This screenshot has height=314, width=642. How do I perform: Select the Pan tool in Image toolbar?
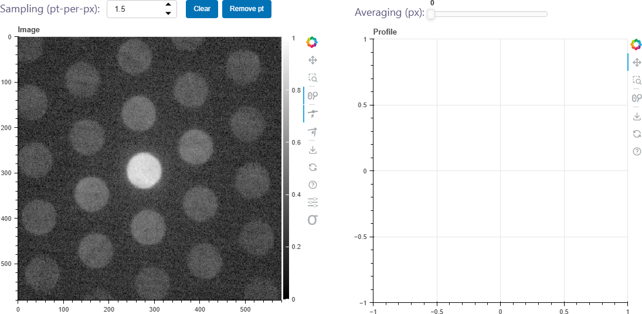tap(312, 60)
